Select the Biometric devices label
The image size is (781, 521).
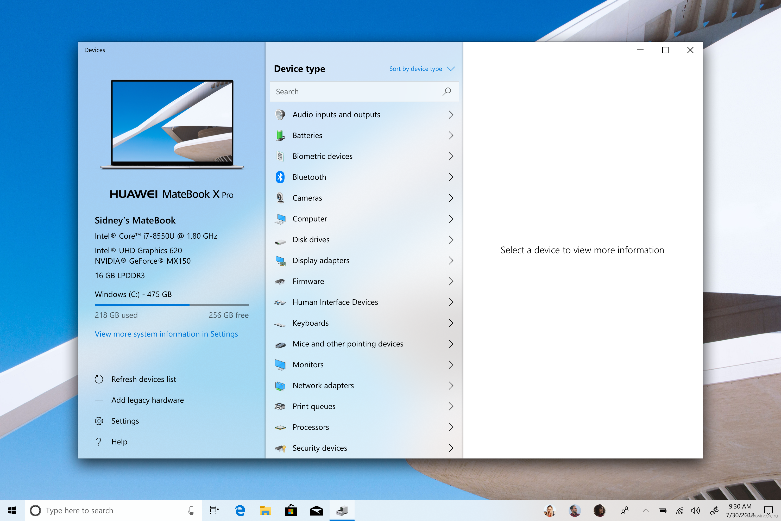[323, 156]
